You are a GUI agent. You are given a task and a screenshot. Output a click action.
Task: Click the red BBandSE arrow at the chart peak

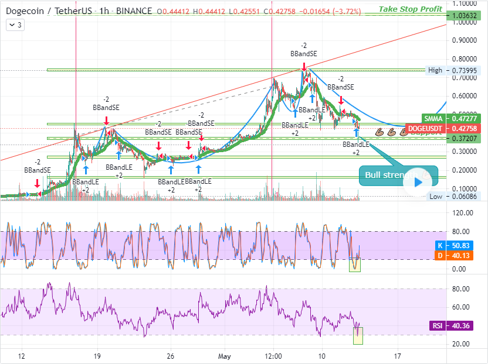click(304, 66)
